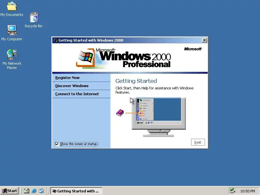Image resolution: width=260 pixels, height=195 pixels.
Task: Choose Register Now
Action: click(81, 78)
